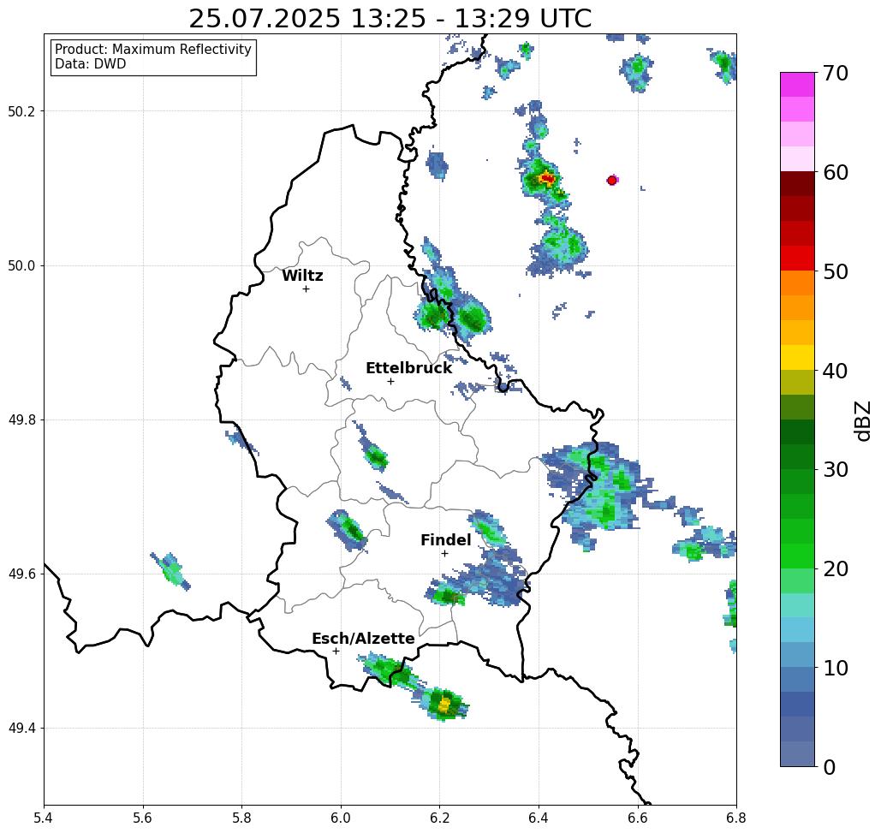Click the red dot with magenta edge

612,181
